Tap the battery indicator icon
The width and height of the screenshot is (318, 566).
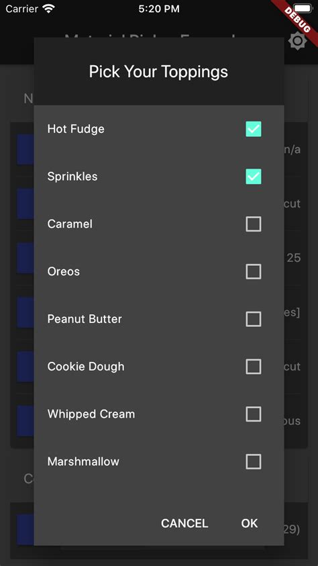click(x=303, y=8)
